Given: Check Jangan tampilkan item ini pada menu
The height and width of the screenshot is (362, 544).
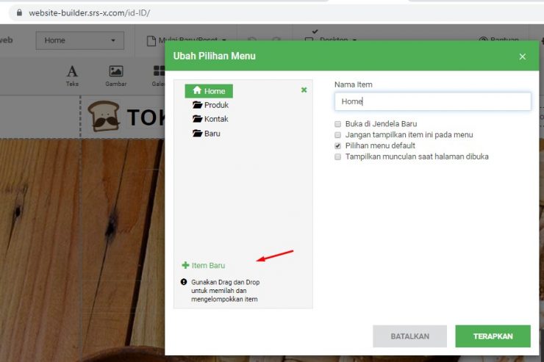Looking at the screenshot, I should [337, 135].
